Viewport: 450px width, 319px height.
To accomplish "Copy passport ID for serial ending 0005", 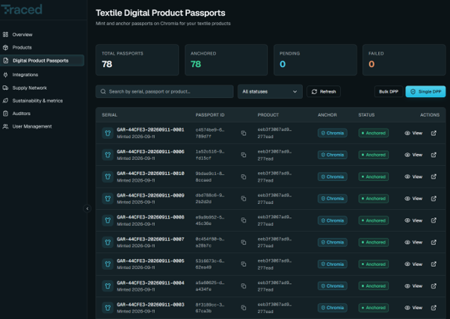I will pyautogui.click(x=244, y=264).
